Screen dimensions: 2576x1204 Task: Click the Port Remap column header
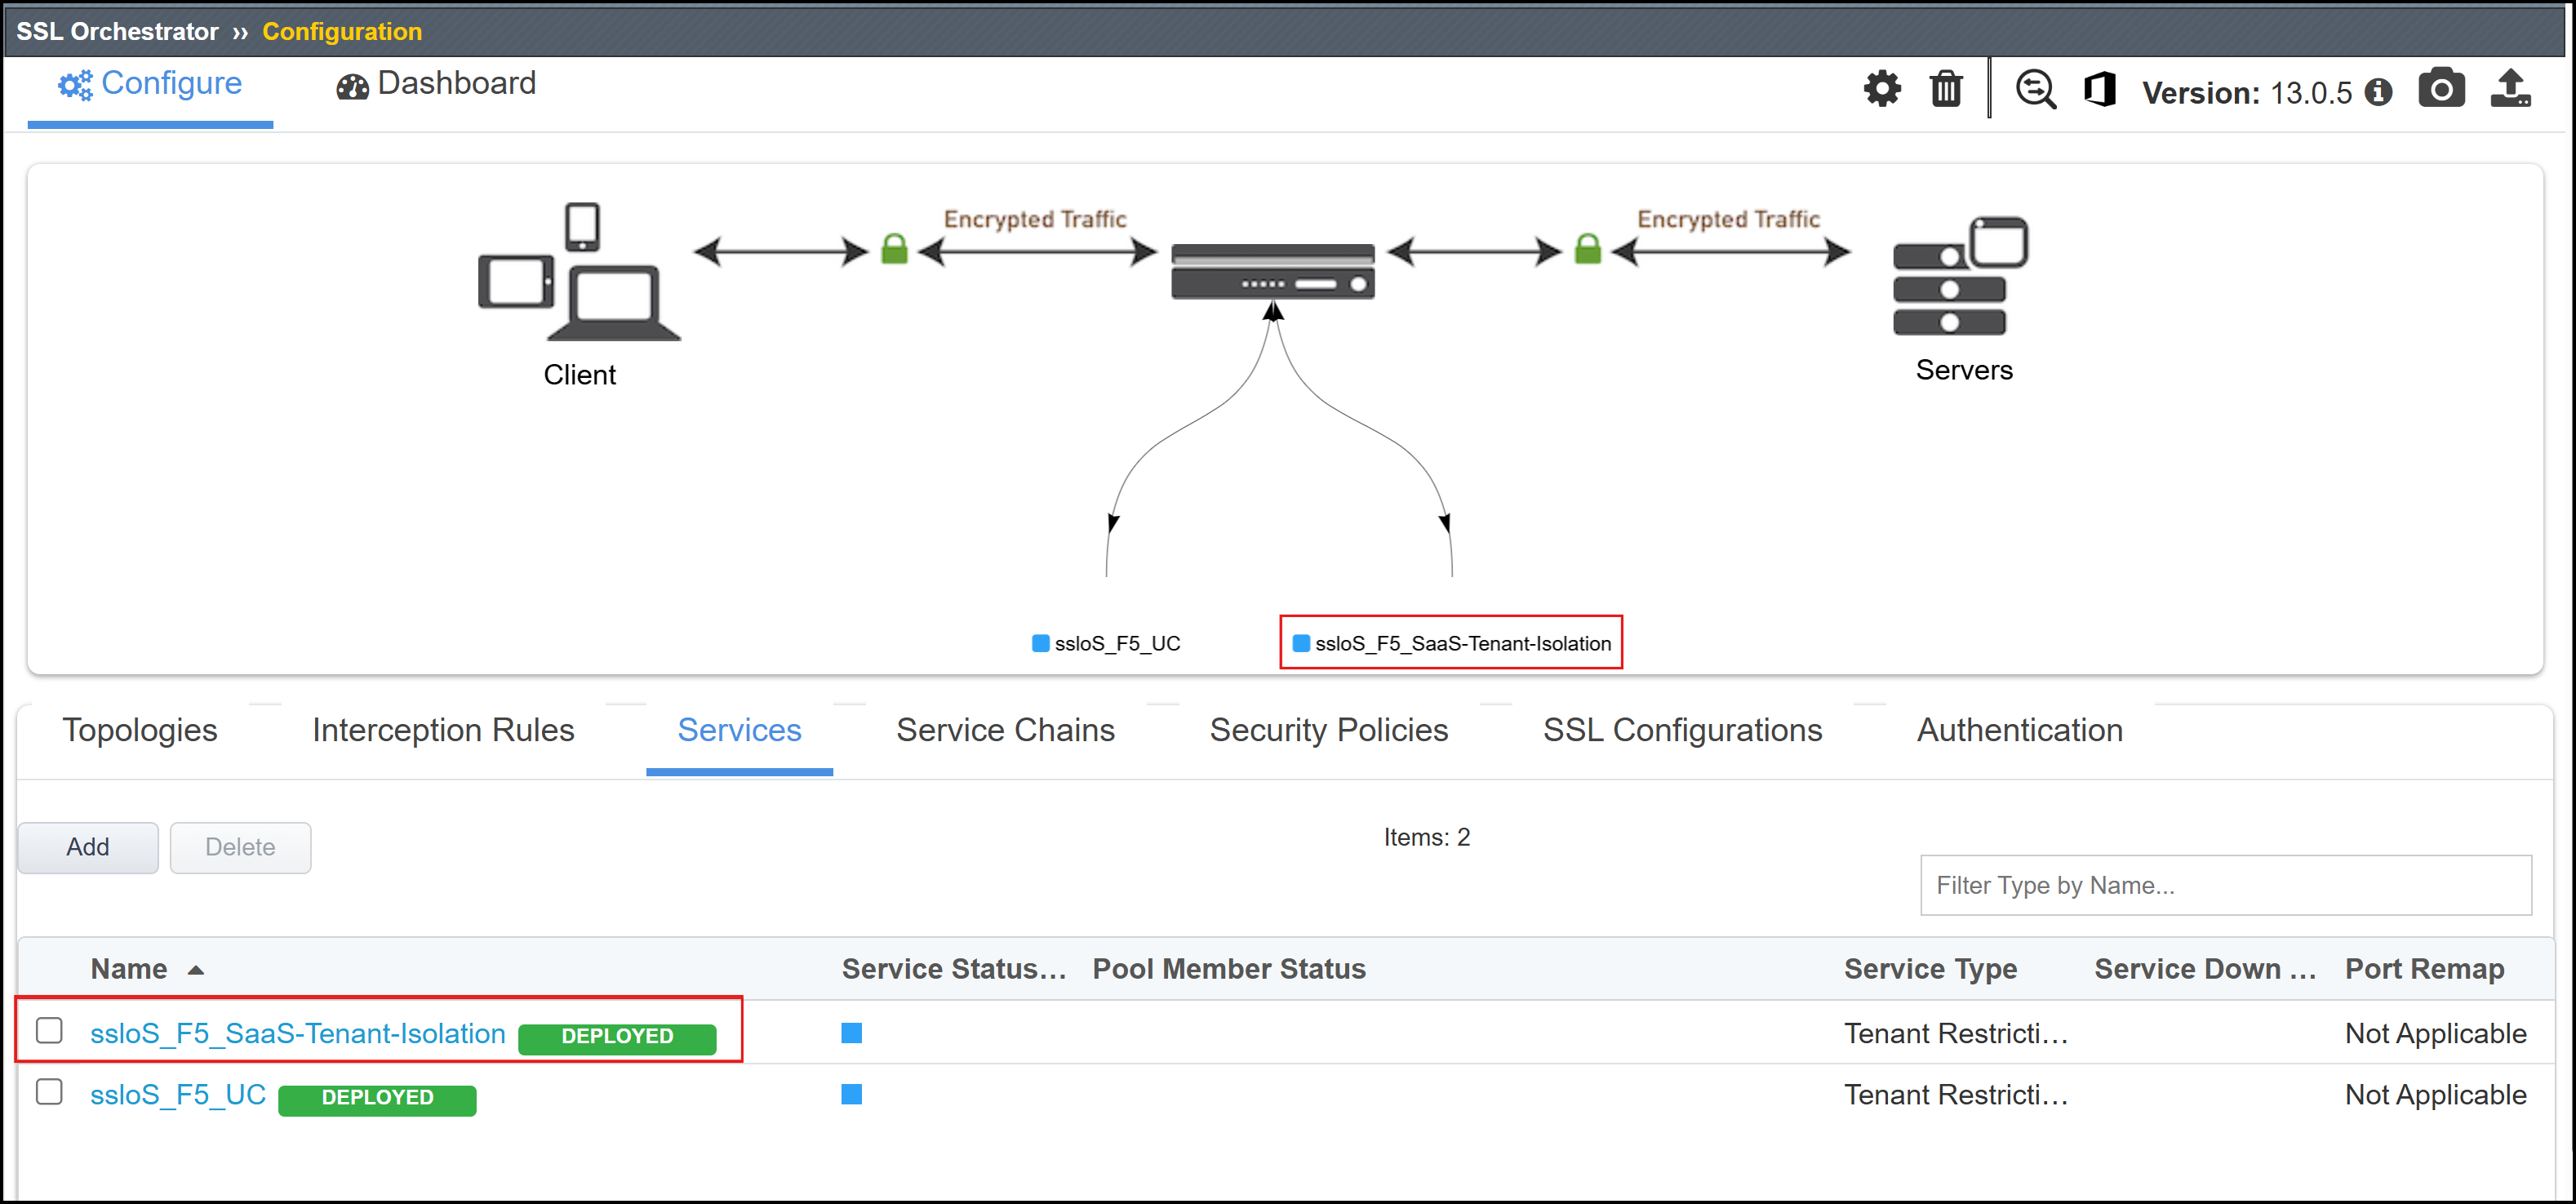tap(2424, 969)
